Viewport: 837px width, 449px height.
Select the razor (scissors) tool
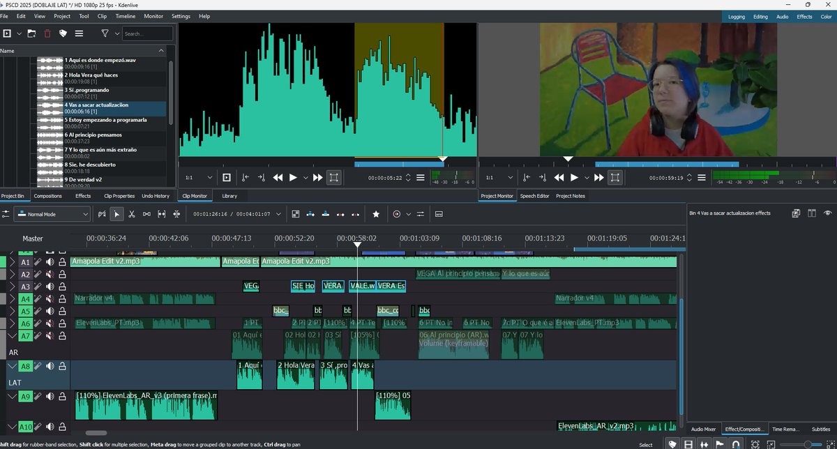click(x=132, y=214)
